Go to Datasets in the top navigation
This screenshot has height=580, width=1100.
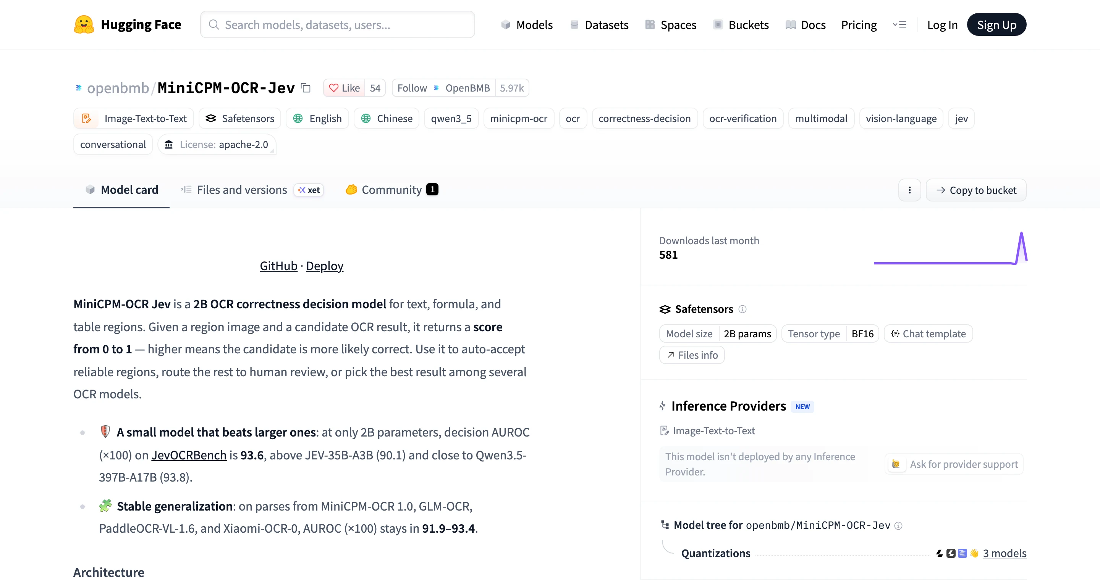coord(599,25)
